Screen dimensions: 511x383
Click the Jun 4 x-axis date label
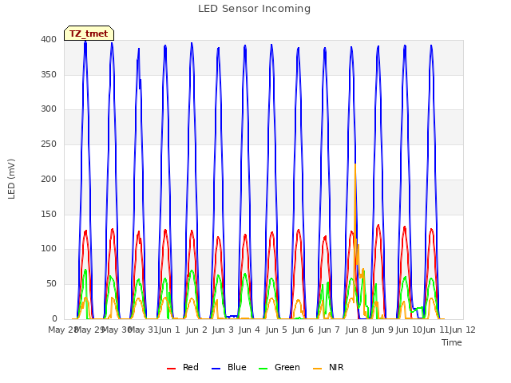[x=249, y=330]
